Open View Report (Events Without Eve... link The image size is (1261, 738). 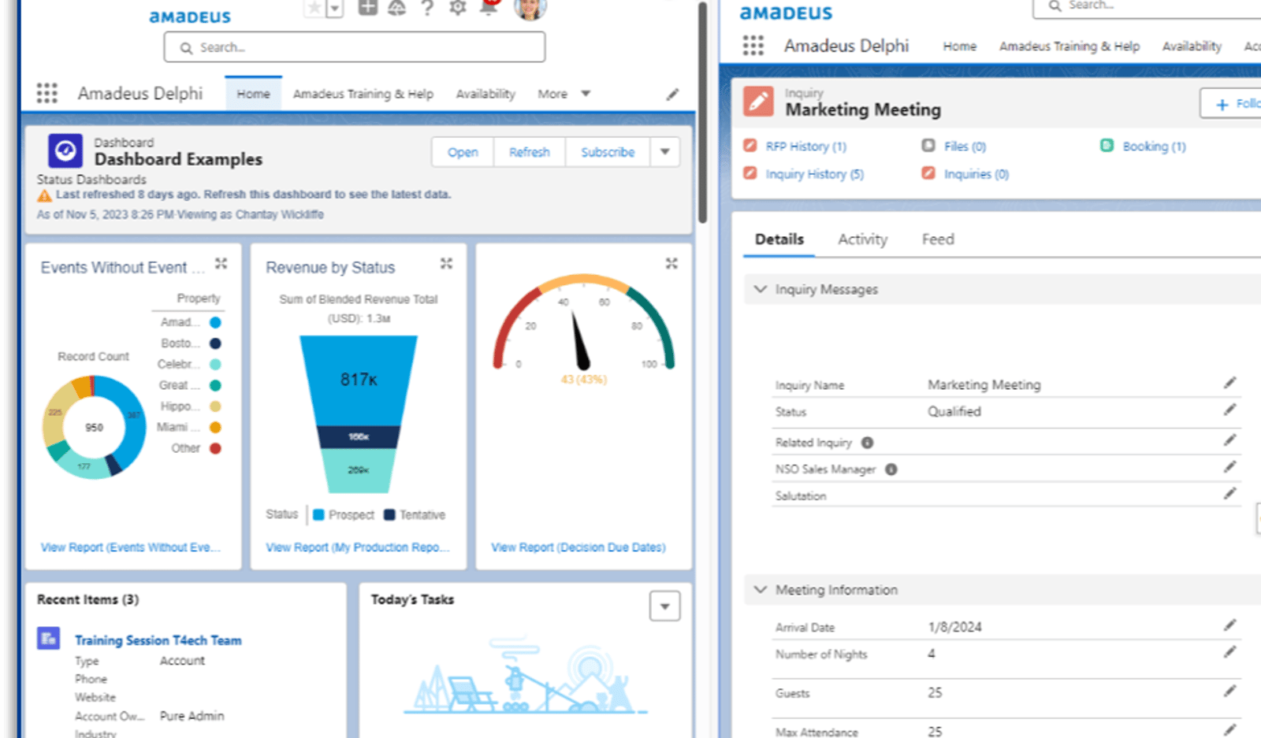click(131, 547)
